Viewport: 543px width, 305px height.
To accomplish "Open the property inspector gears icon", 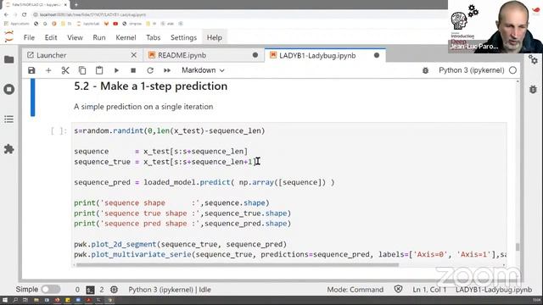I will tap(533, 60).
